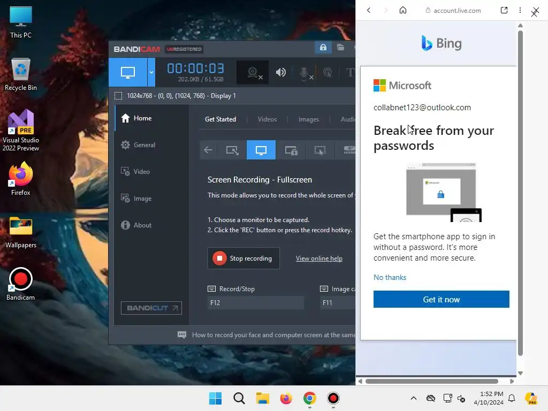Select the Bandicam desktop shortcut
Screen dimensions: 548x411
[21, 284]
